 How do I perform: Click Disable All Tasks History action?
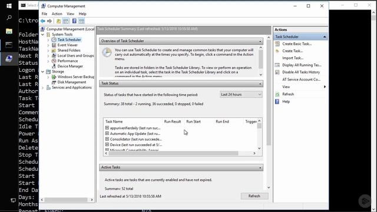(x=301, y=72)
